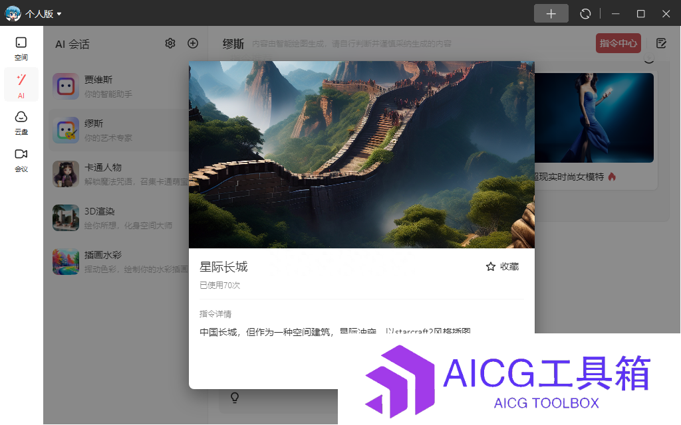
Task: Click the 卡通人物 avatar thumbnail
Action: pos(66,174)
